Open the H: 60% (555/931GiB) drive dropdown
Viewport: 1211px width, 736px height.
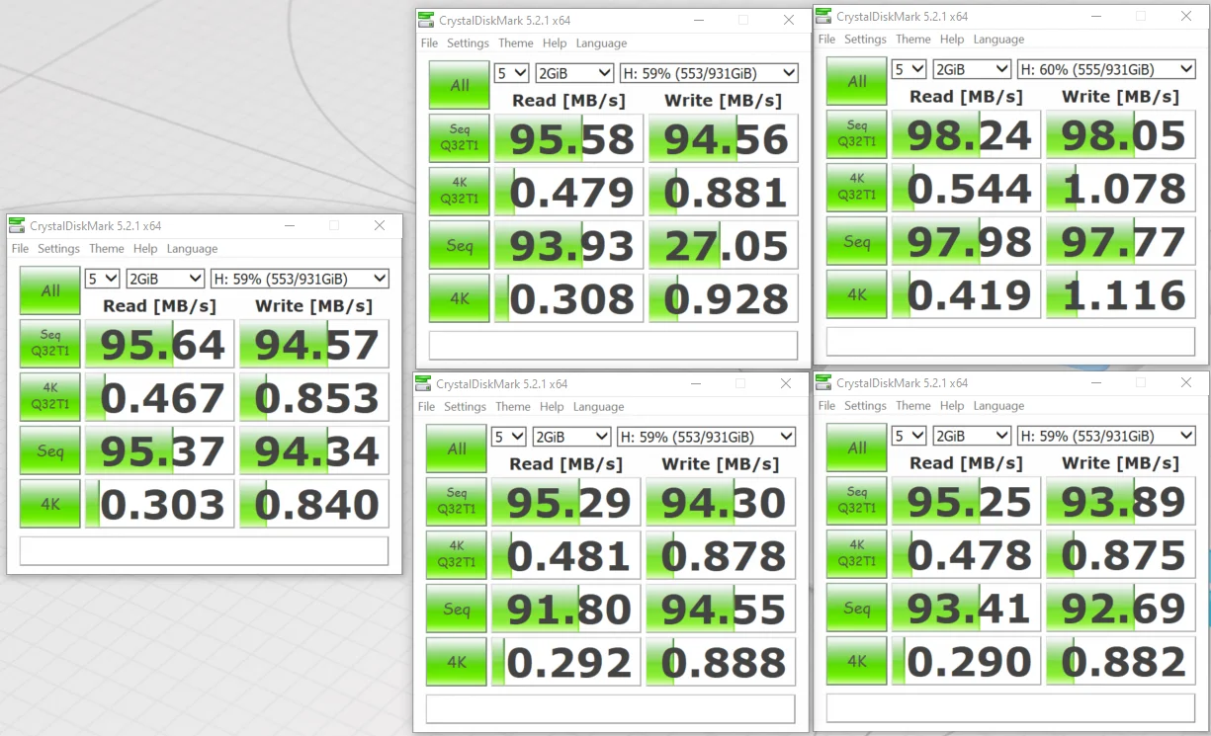[1106, 69]
